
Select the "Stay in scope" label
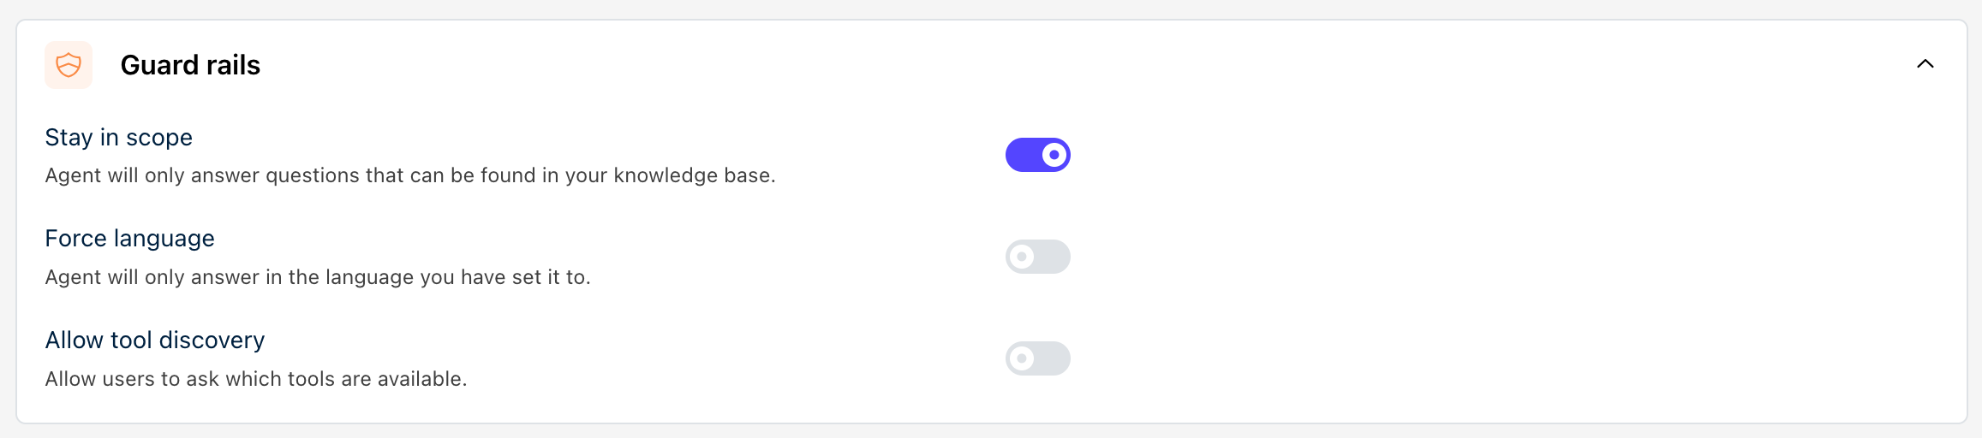(x=118, y=138)
